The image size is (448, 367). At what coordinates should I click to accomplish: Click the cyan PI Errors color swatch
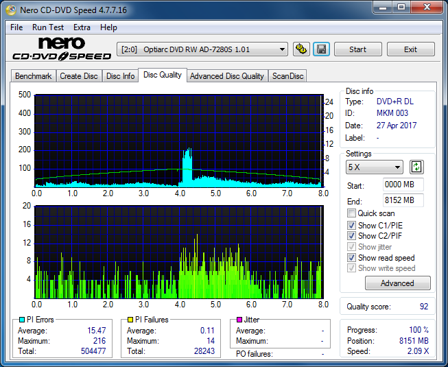pyautogui.click(x=22, y=320)
